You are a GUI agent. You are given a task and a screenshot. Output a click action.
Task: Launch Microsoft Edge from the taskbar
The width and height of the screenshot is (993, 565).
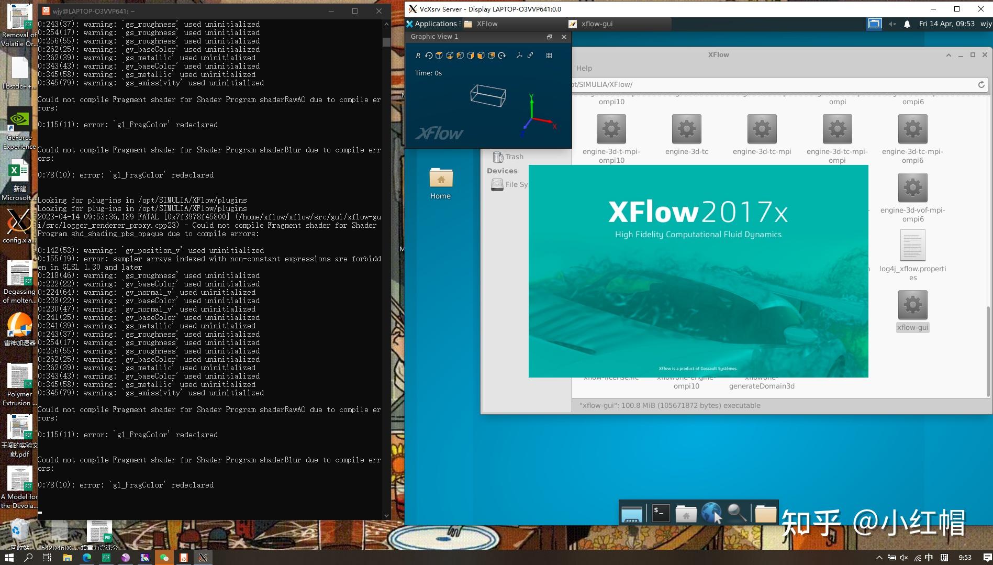coord(86,558)
